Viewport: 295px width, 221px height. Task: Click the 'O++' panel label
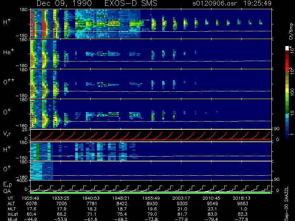point(9,82)
